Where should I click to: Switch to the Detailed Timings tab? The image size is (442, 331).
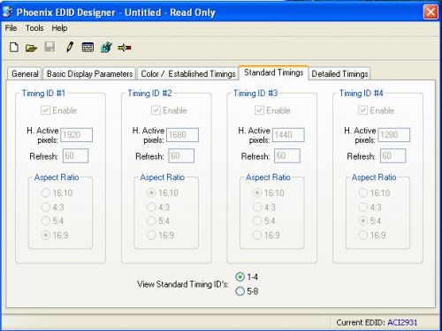click(x=339, y=73)
